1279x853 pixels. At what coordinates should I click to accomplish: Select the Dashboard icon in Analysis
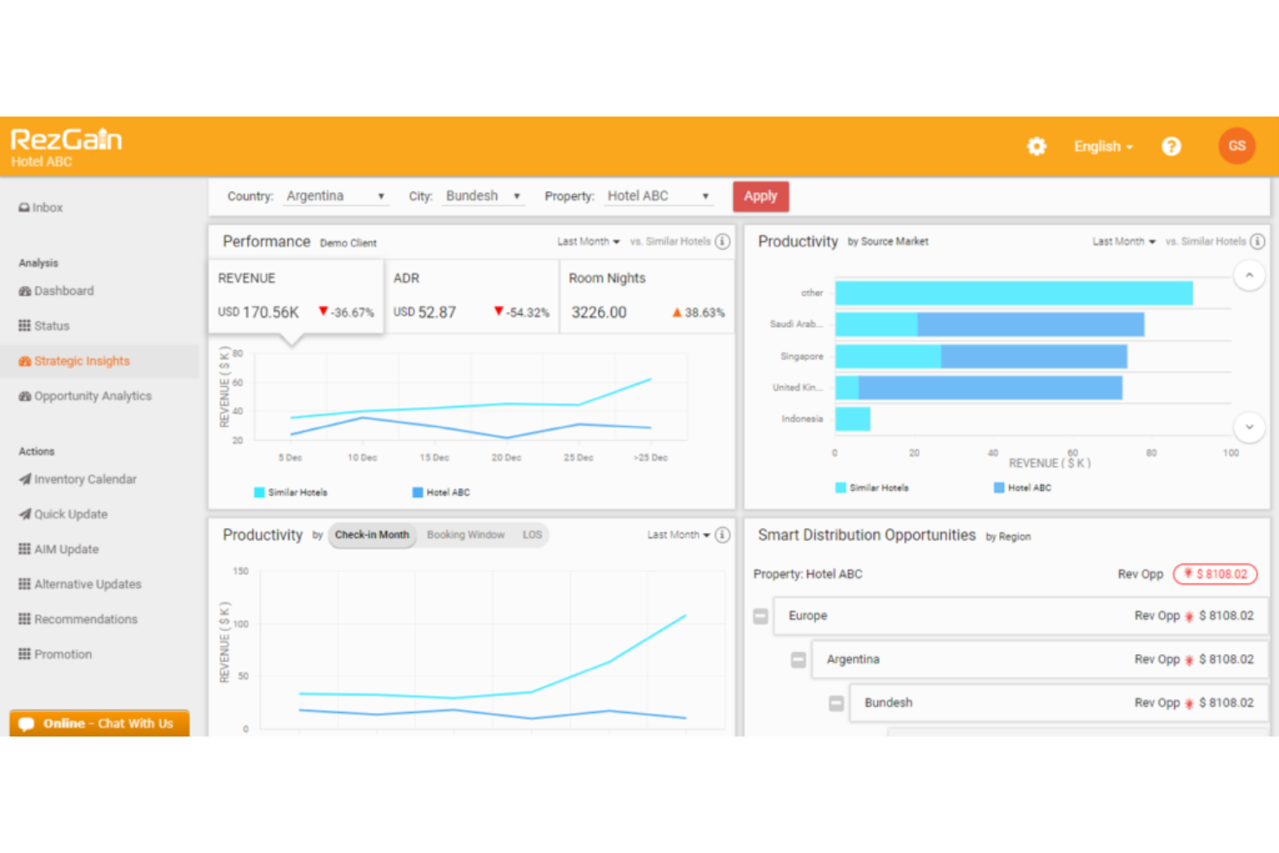pos(25,291)
